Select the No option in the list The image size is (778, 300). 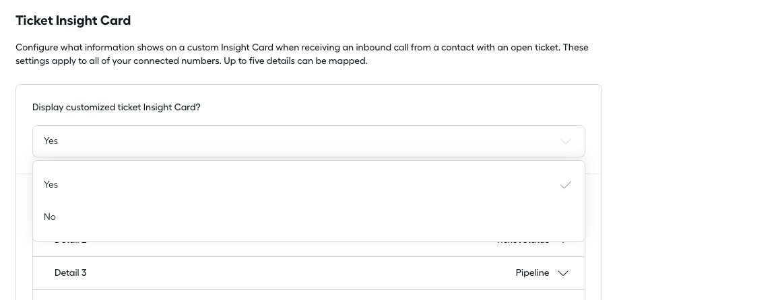50,217
